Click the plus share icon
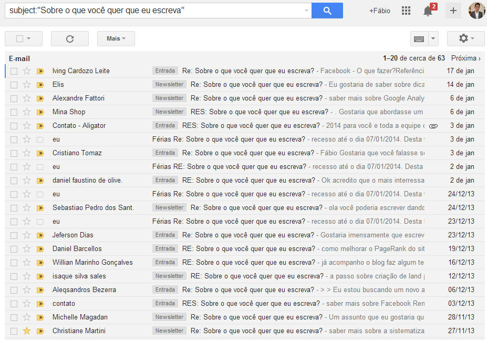This screenshot has height=340, width=487. (453, 11)
